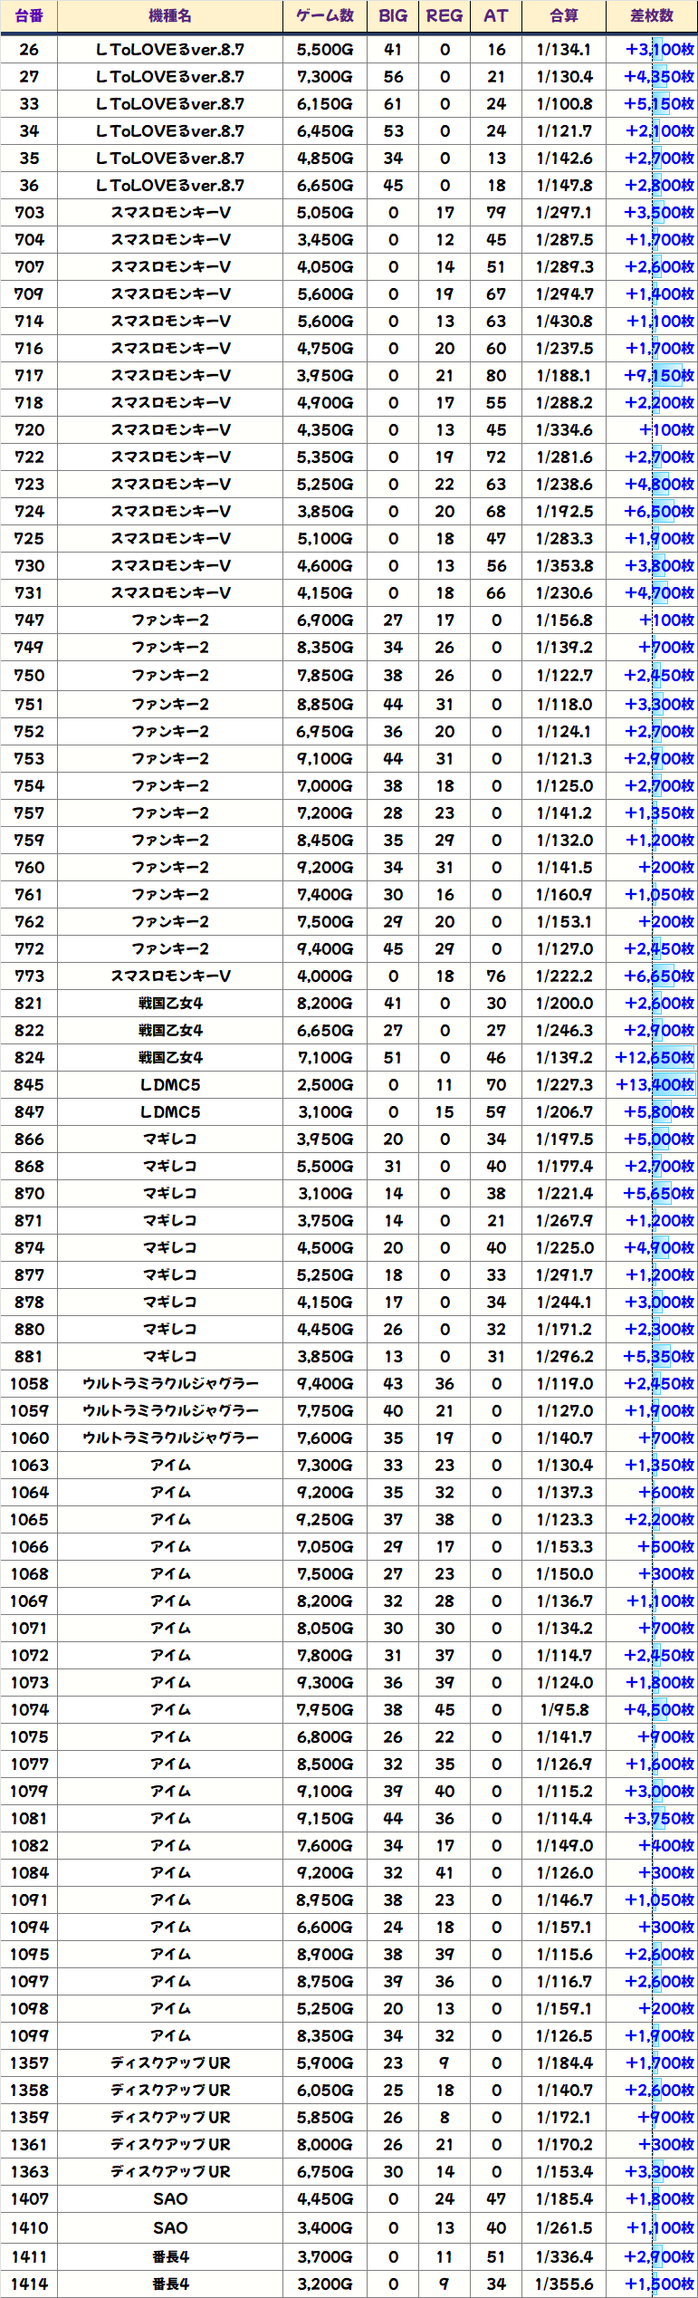Click the 機種名 column header
Screen dimensions: 698x2298
point(170,16)
